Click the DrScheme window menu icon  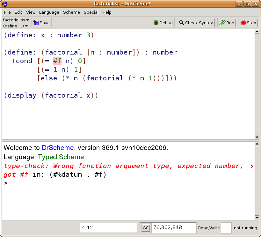tap(4, 4)
